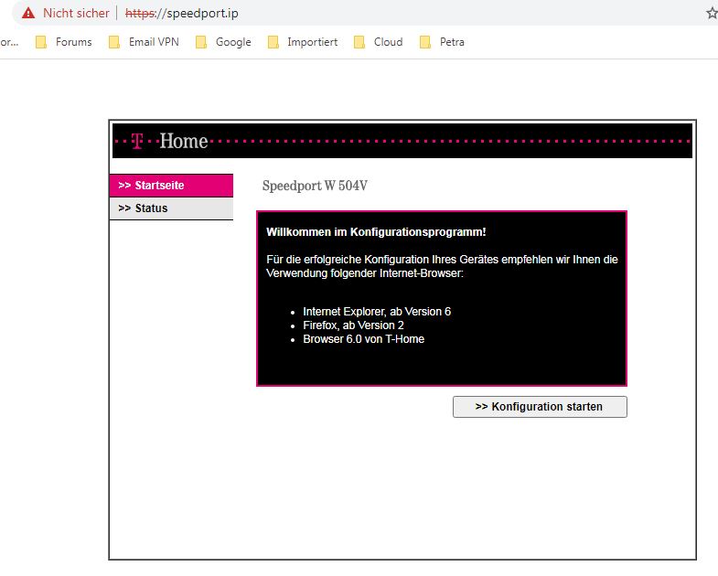This screenshot has width=718, height=576.
Task: Open the Status menu item
Action: pos(171,208)
